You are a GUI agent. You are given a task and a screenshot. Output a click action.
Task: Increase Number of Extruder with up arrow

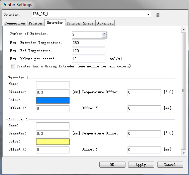pos(104,34)
